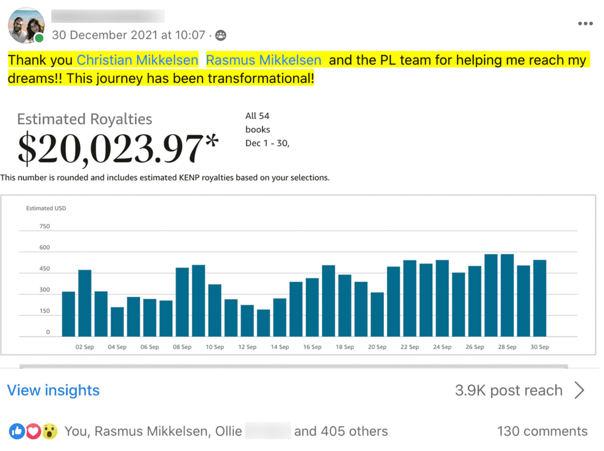The width and height of the screenshot is (604, 451).
Task: Open the poster's profile picture
Action: pos(26,25)
